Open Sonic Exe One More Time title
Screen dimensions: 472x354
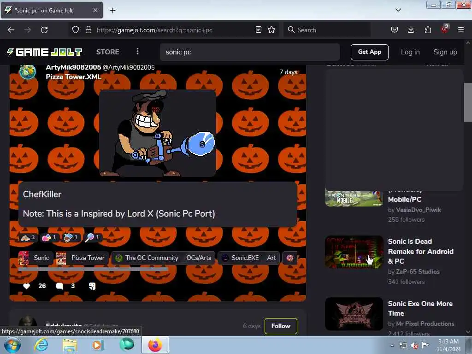420,308
